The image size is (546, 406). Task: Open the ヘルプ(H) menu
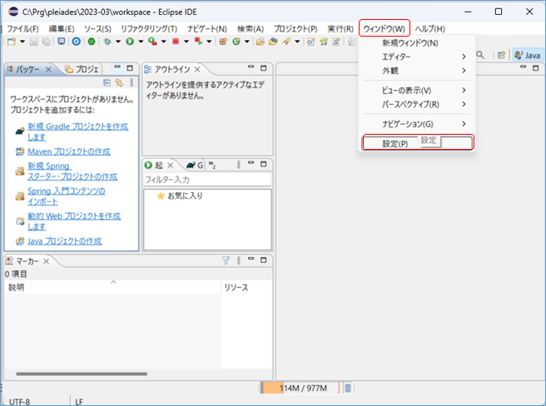pos(429,28)
